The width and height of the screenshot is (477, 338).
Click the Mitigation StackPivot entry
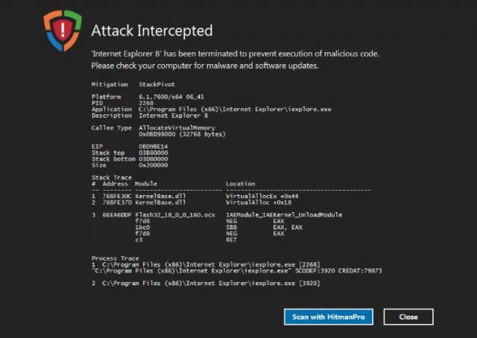[x=133, y=84]
